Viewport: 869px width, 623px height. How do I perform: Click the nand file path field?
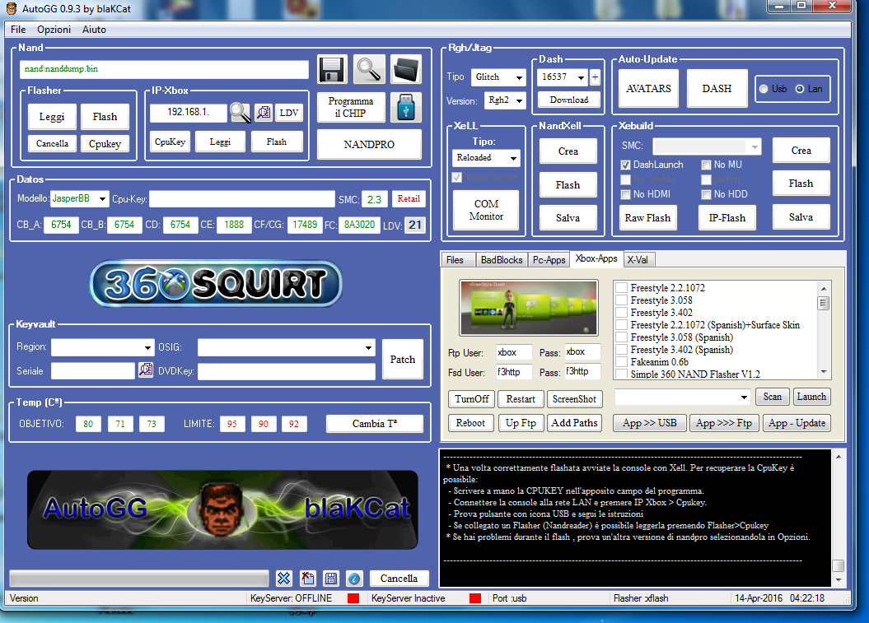point(164,69)
